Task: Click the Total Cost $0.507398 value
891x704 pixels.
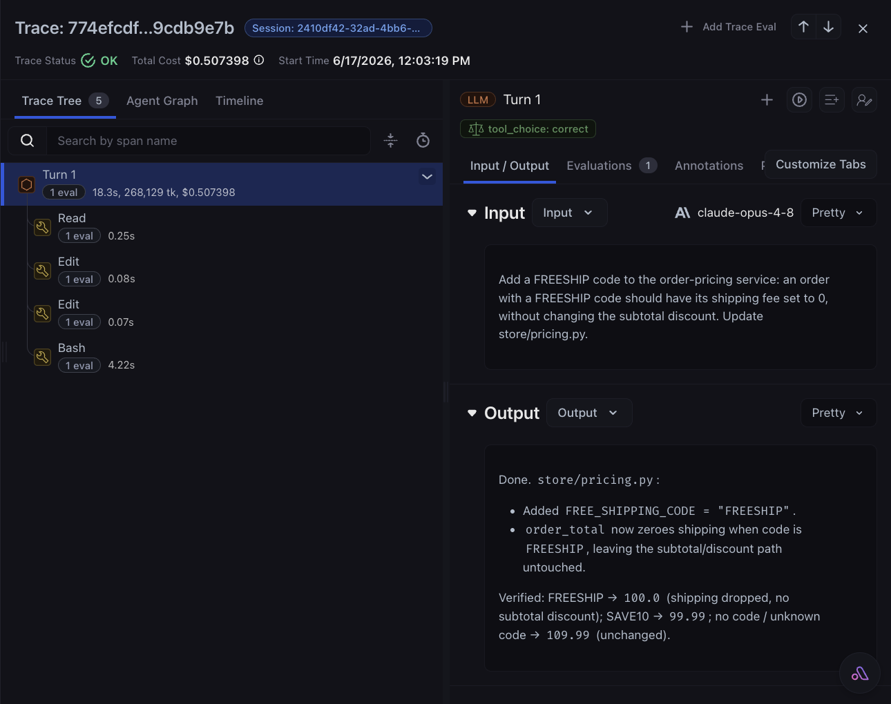Action: click(x=217, y=61)
